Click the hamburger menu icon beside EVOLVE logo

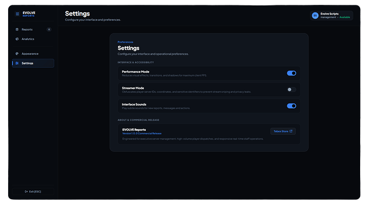[x=17, y=14]
